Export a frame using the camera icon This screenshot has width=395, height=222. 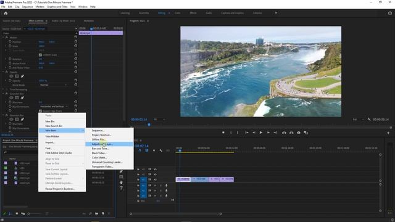pyautogui.click(x=299, y=133)
